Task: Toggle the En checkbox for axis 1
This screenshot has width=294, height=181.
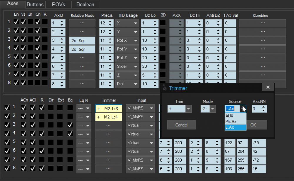Action: (x=16, y=22)
